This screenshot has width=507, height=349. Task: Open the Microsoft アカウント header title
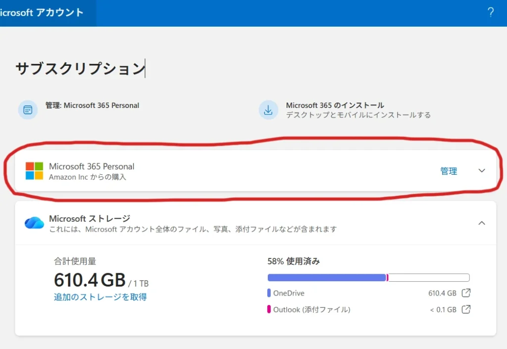point(42,12)
